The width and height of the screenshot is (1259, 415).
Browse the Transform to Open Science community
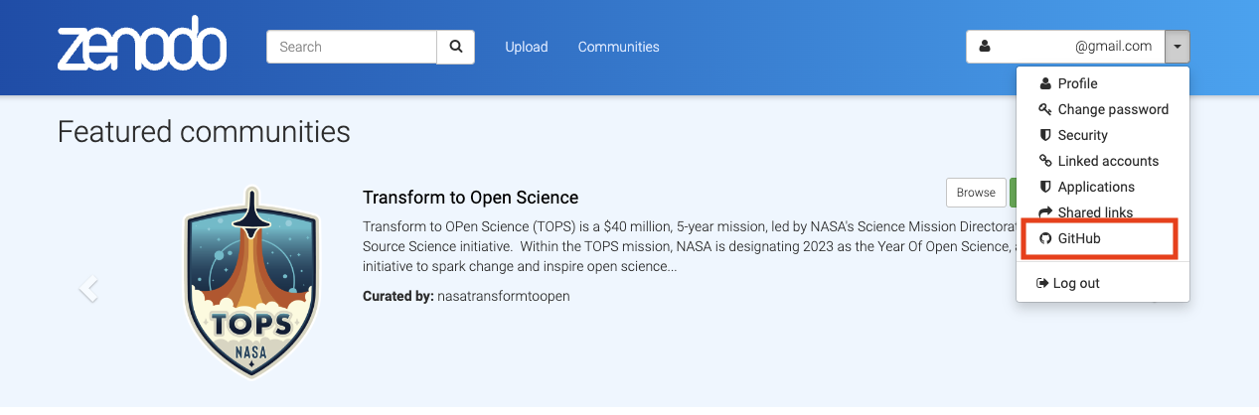(976, 193)
